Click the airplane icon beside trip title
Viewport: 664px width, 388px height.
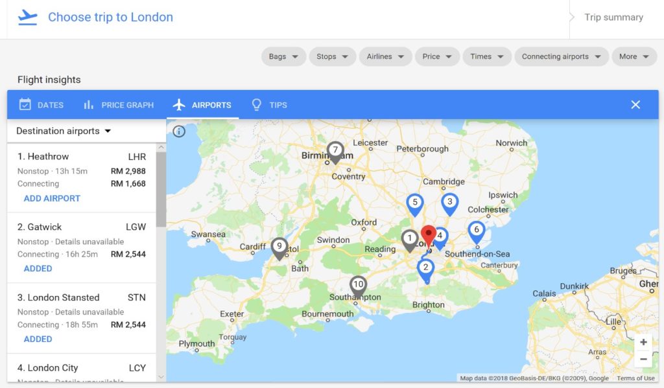(27, 17)
